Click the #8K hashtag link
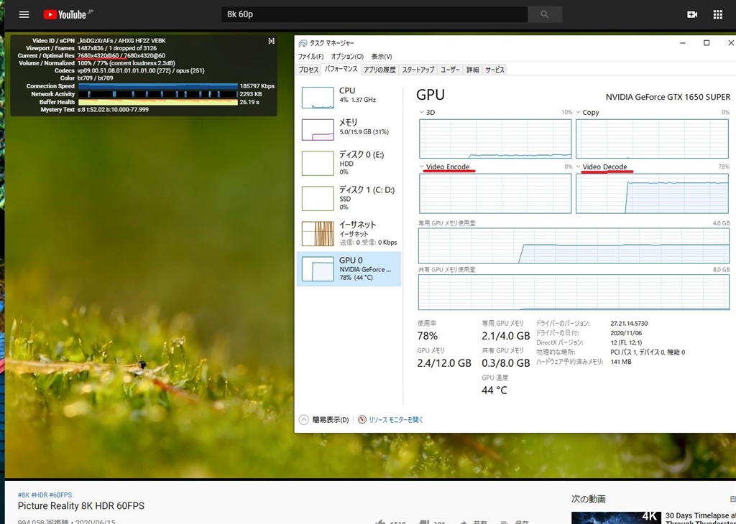736x524 pixels. point(24,495)
